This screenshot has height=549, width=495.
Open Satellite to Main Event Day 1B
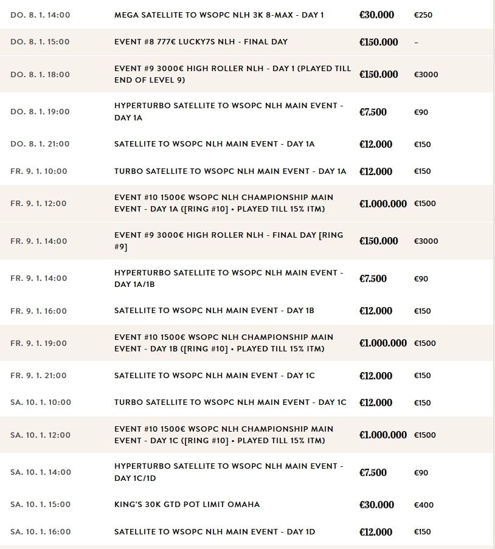pos(214,311)
